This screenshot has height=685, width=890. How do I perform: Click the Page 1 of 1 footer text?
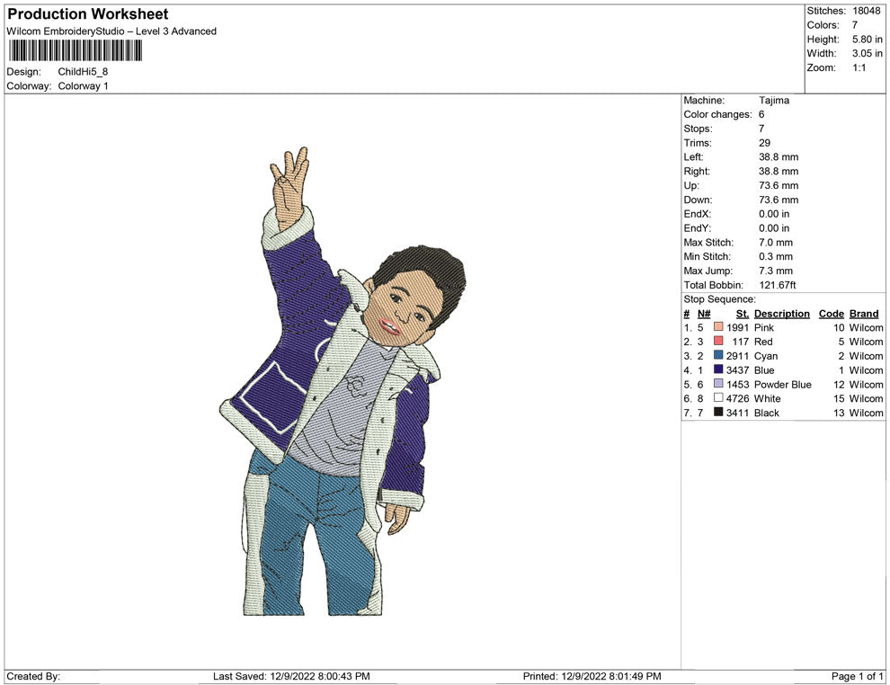(857, 676)
